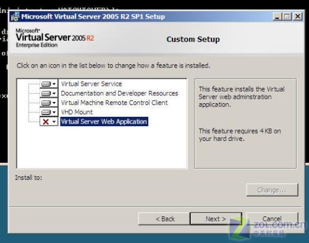Select Virtual Server Service feature row
Screen dimensions: 309x243
(91, 84)
